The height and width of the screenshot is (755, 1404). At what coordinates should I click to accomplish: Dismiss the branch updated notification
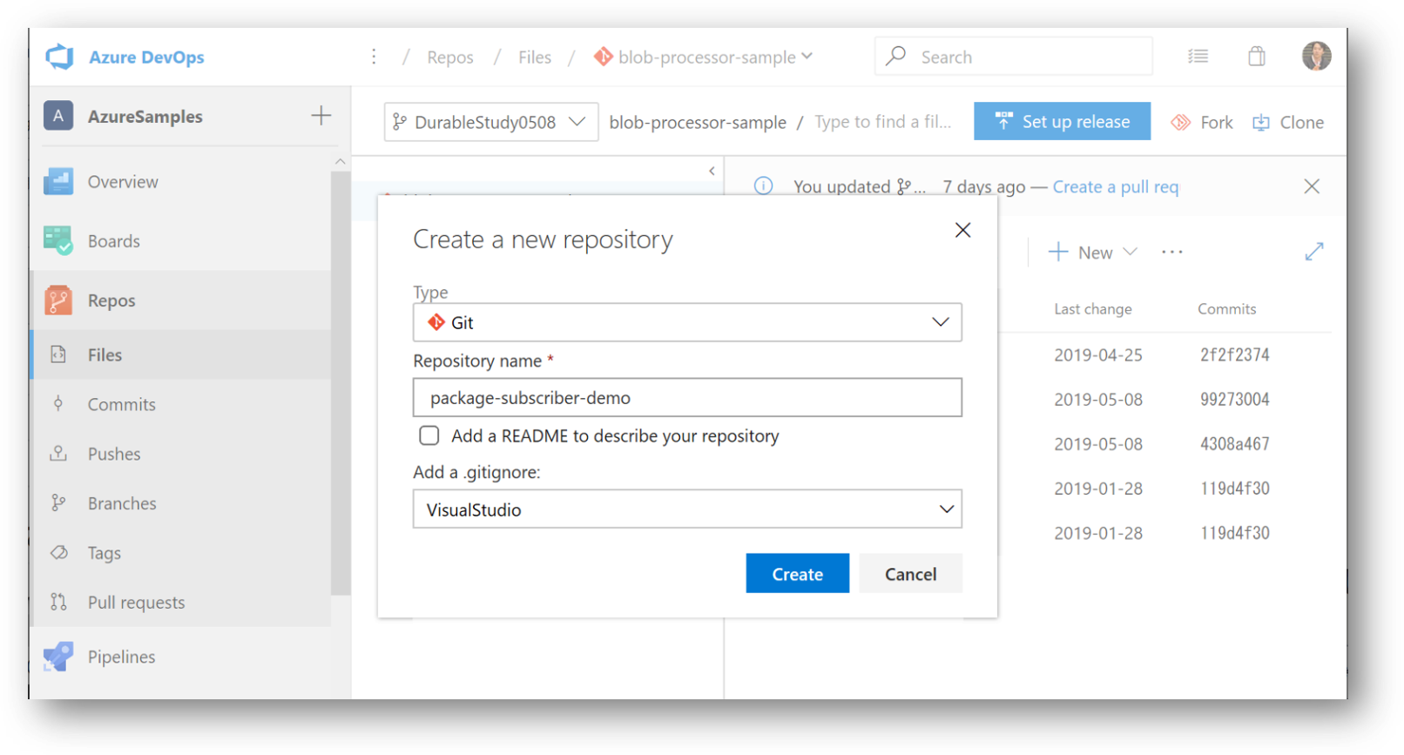click(1312, 186)
